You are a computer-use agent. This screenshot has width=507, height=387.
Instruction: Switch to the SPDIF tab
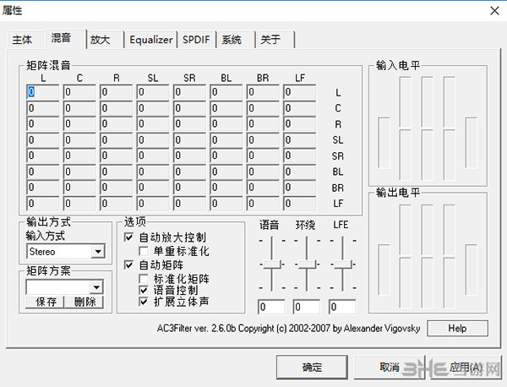[196, 40]
